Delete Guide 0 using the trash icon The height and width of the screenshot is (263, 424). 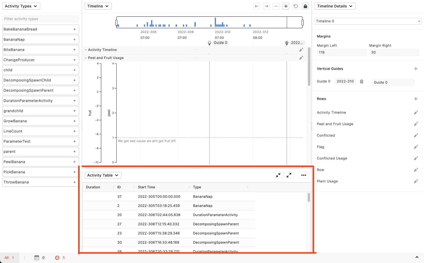pos(362,81)
